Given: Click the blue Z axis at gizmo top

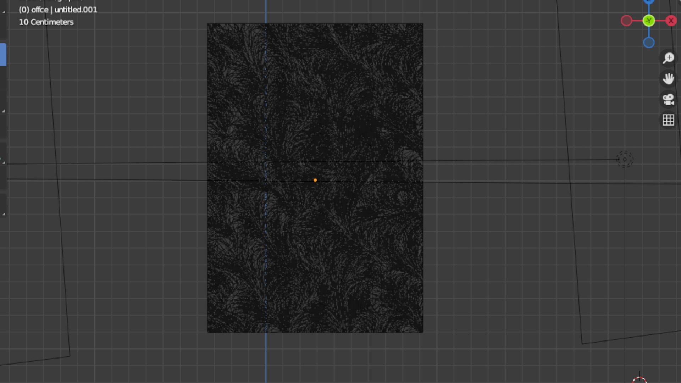Looking at the screenshot, I should (x=649, y=1).
